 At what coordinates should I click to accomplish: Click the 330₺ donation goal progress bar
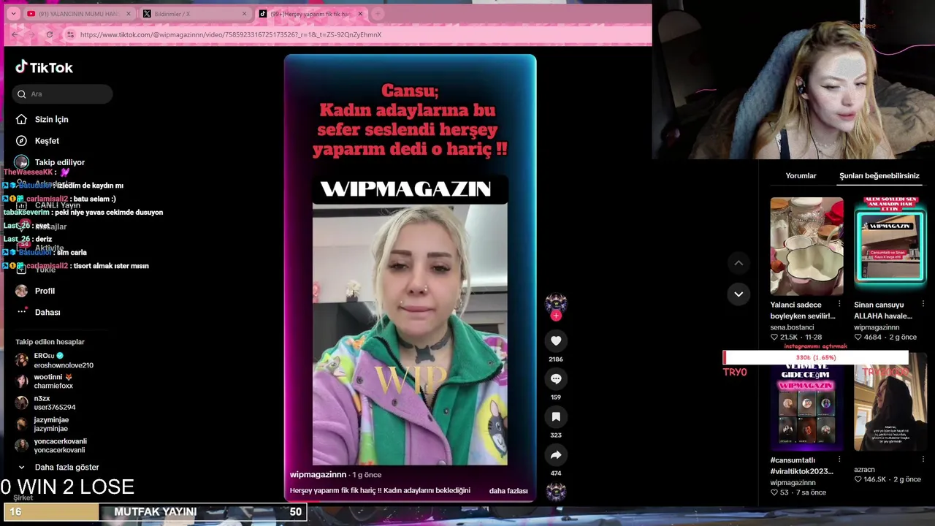pos(815,357)
